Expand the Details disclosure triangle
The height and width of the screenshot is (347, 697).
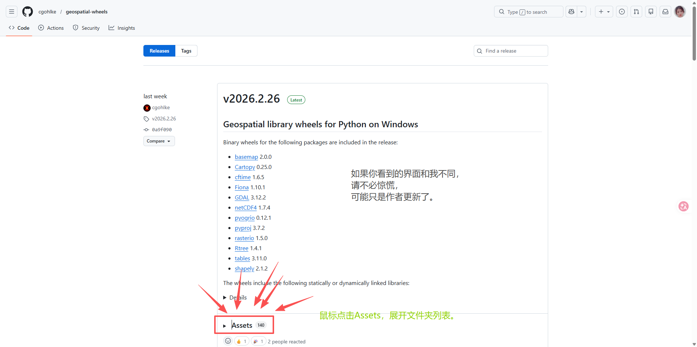pyautogui.click(x=225, y=298)
